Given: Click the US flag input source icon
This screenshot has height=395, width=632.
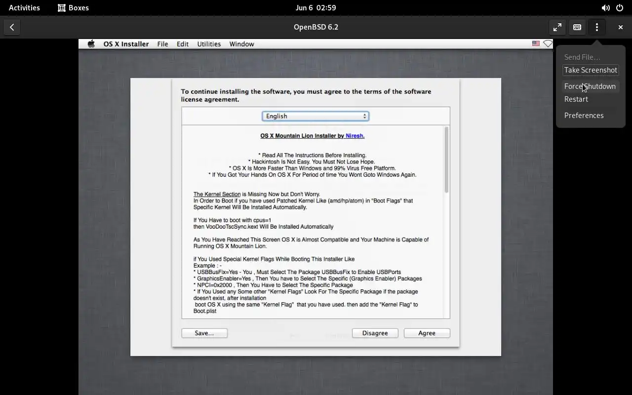Looking at the screenshot, I should [536, 44].
